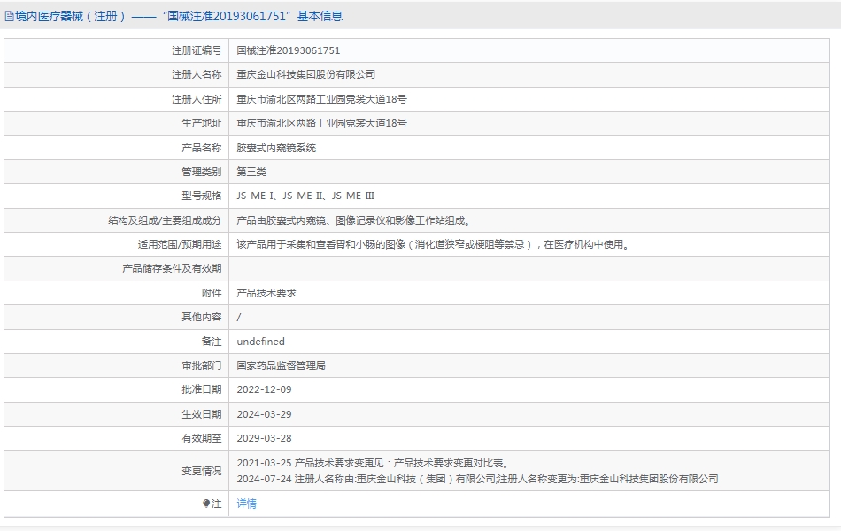Click the 2024-07-24 registrant name change entry
Viewport: 841px width, 531px height.
click(477, 479)
